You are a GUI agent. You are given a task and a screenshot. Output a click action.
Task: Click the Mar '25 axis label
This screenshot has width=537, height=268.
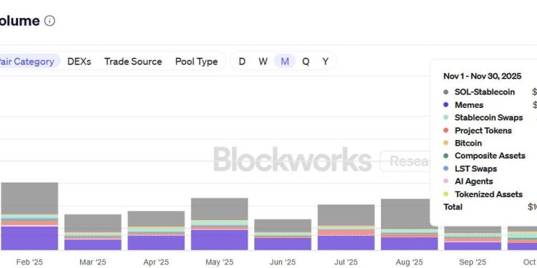pyautogui.click(x=93, y=262)
